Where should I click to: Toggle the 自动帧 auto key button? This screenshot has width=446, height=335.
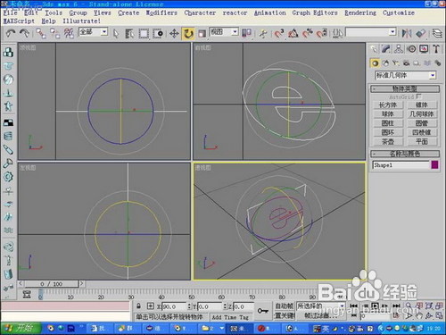[284, 306]
